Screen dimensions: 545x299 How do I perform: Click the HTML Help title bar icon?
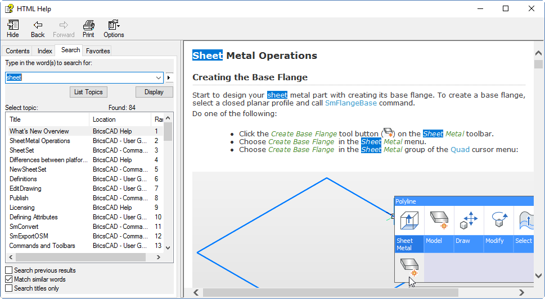point(9,8)
